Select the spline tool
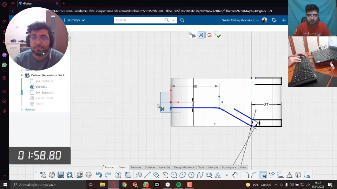Image resolution: width=337 pixels, height=189 pixels. point(200,175)
